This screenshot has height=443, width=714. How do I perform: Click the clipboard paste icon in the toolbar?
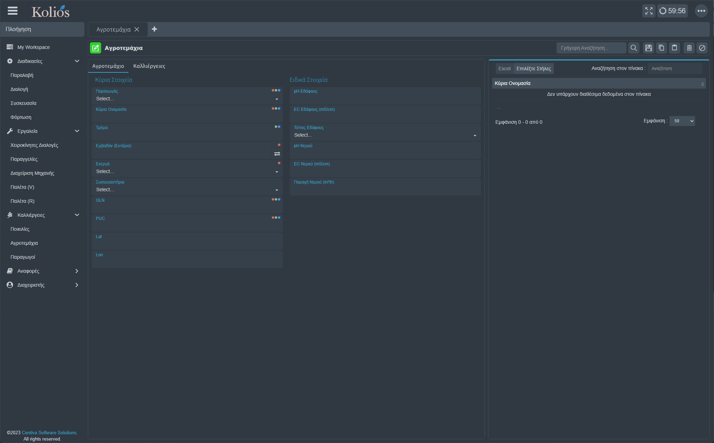point(674,48)
